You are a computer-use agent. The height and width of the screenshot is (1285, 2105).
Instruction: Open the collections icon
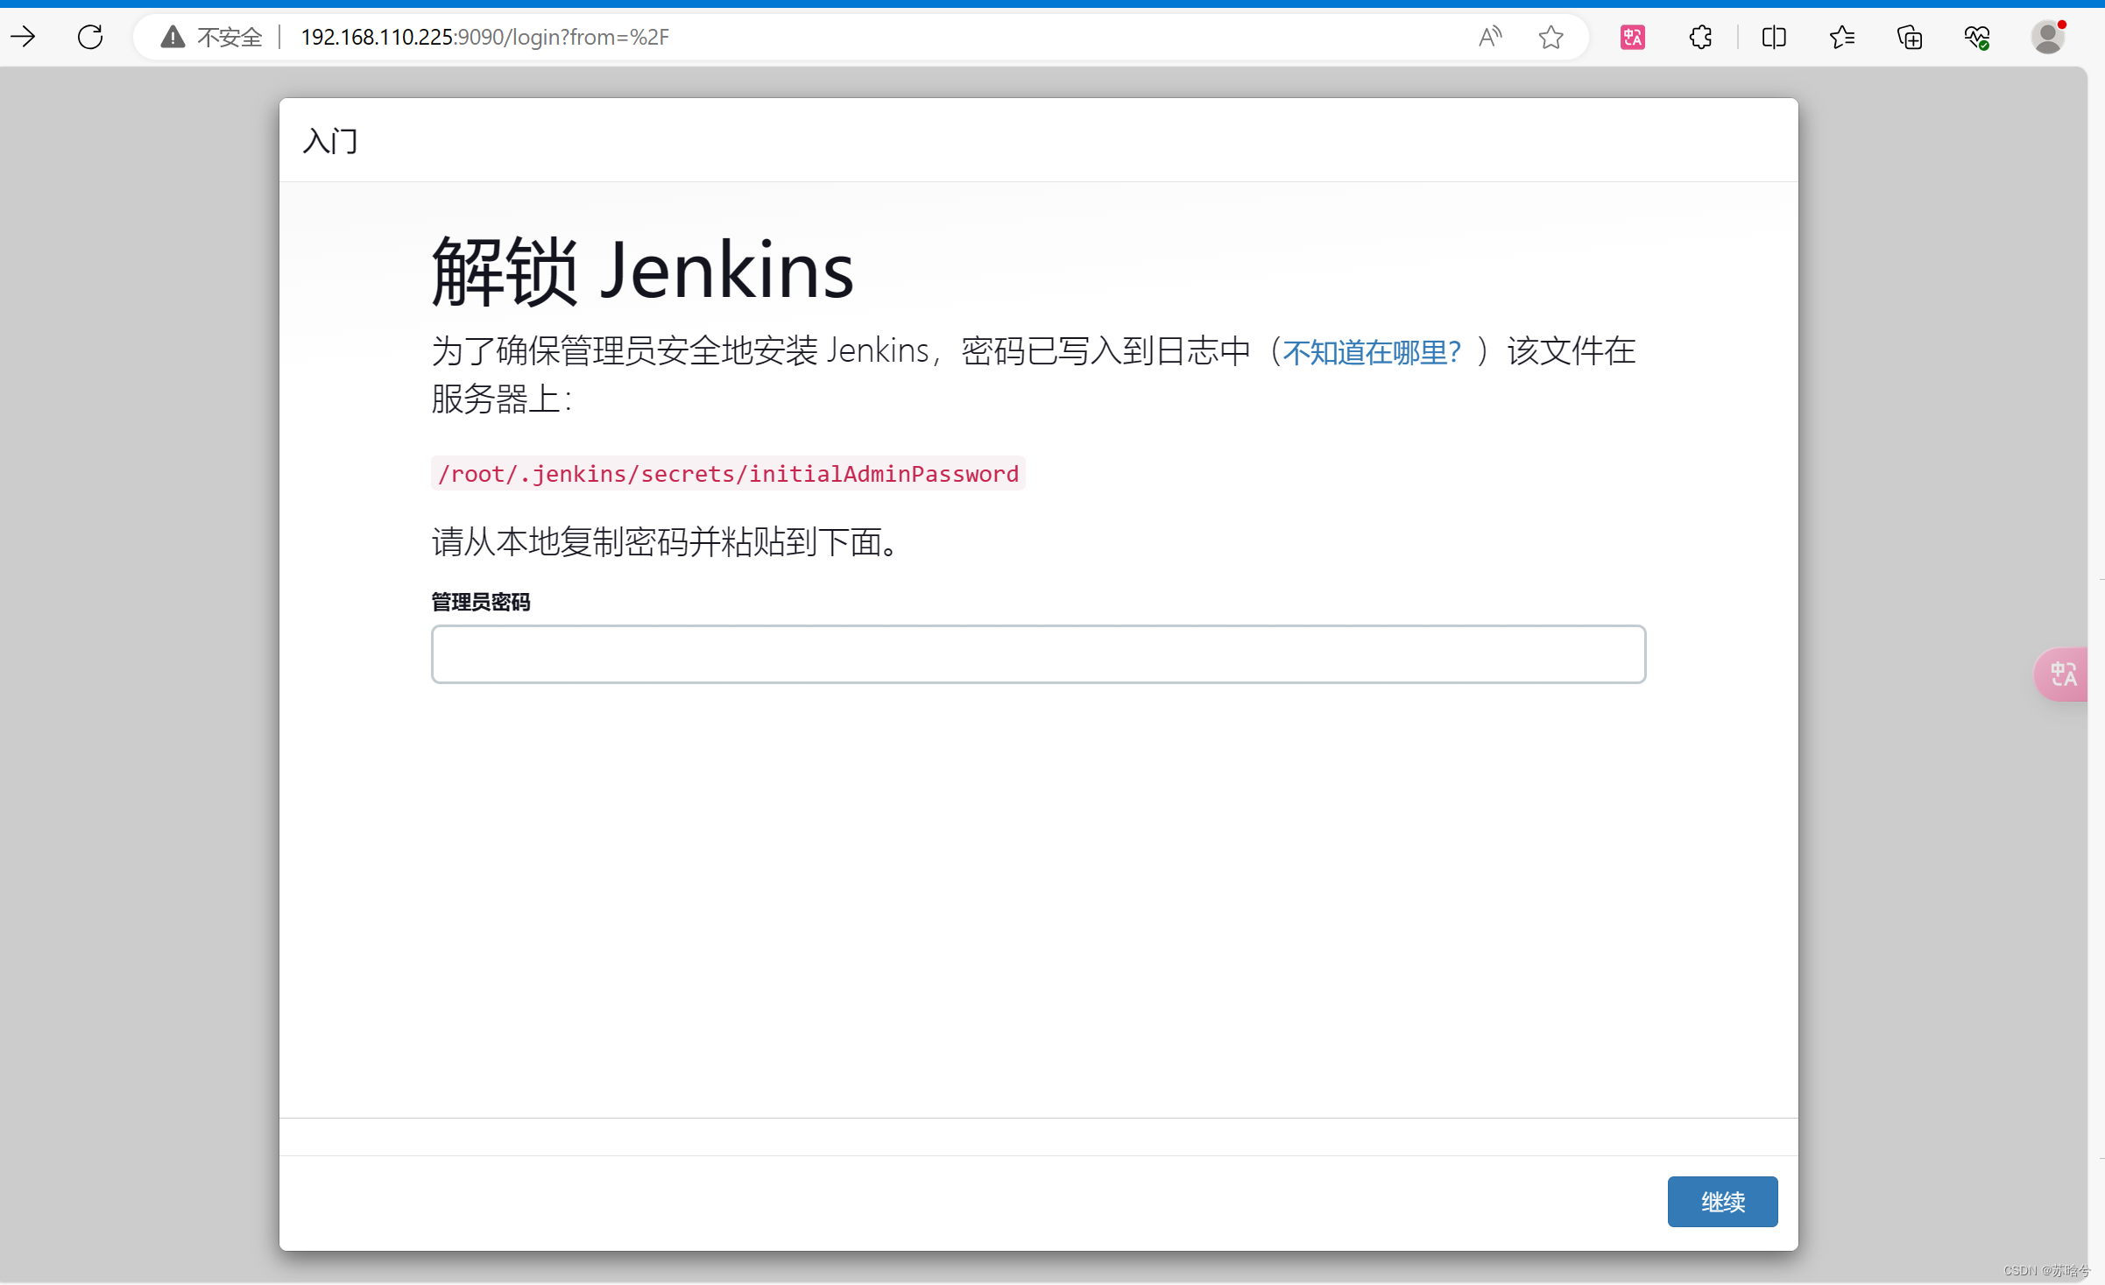click(x=1910, y=37)
